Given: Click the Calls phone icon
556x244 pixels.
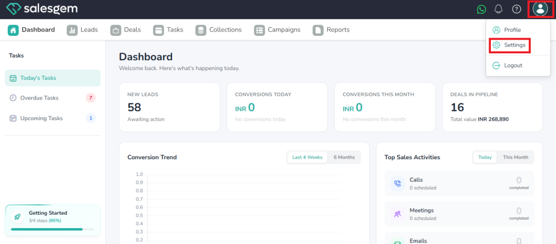Looking at the screenshot, I should pos(397,183).
